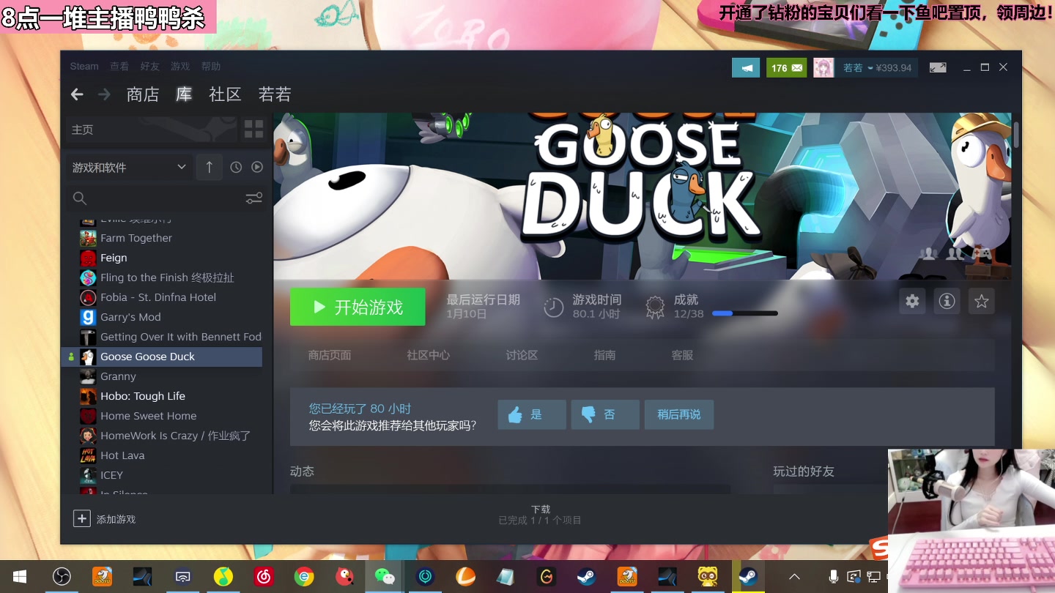Image resolution: width=1055 pixels, height=593 pixels.
Task: Open the 查看 menu in Steam
Action: (x=119, y=66)
